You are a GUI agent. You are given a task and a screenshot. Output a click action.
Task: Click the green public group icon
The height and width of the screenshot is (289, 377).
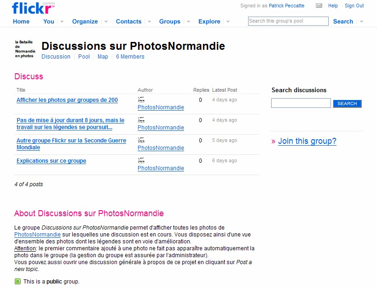(x=17, y=281)
